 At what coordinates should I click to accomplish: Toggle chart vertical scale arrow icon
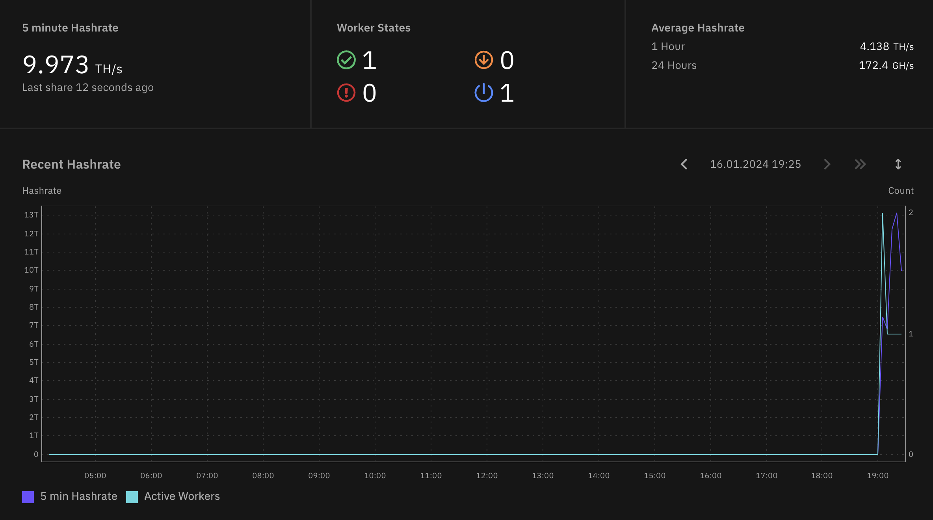point(898,164)
